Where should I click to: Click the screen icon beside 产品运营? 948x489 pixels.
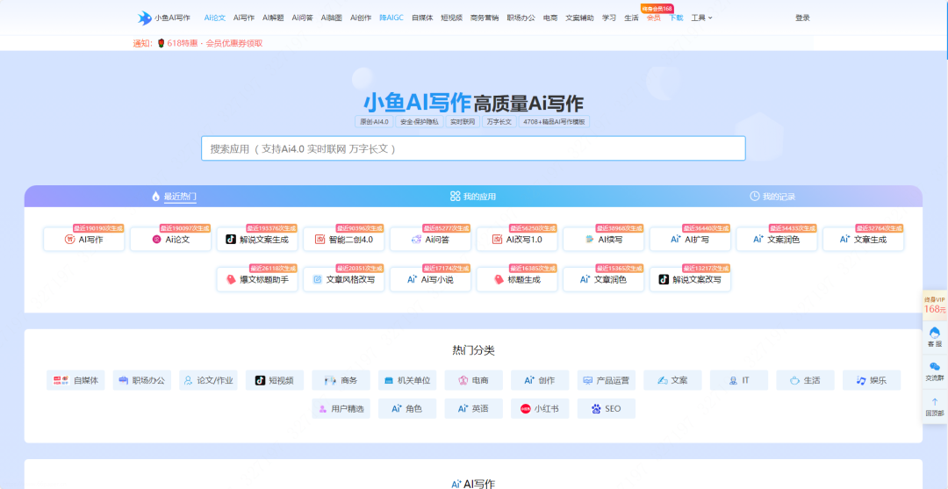pos(587,380)
